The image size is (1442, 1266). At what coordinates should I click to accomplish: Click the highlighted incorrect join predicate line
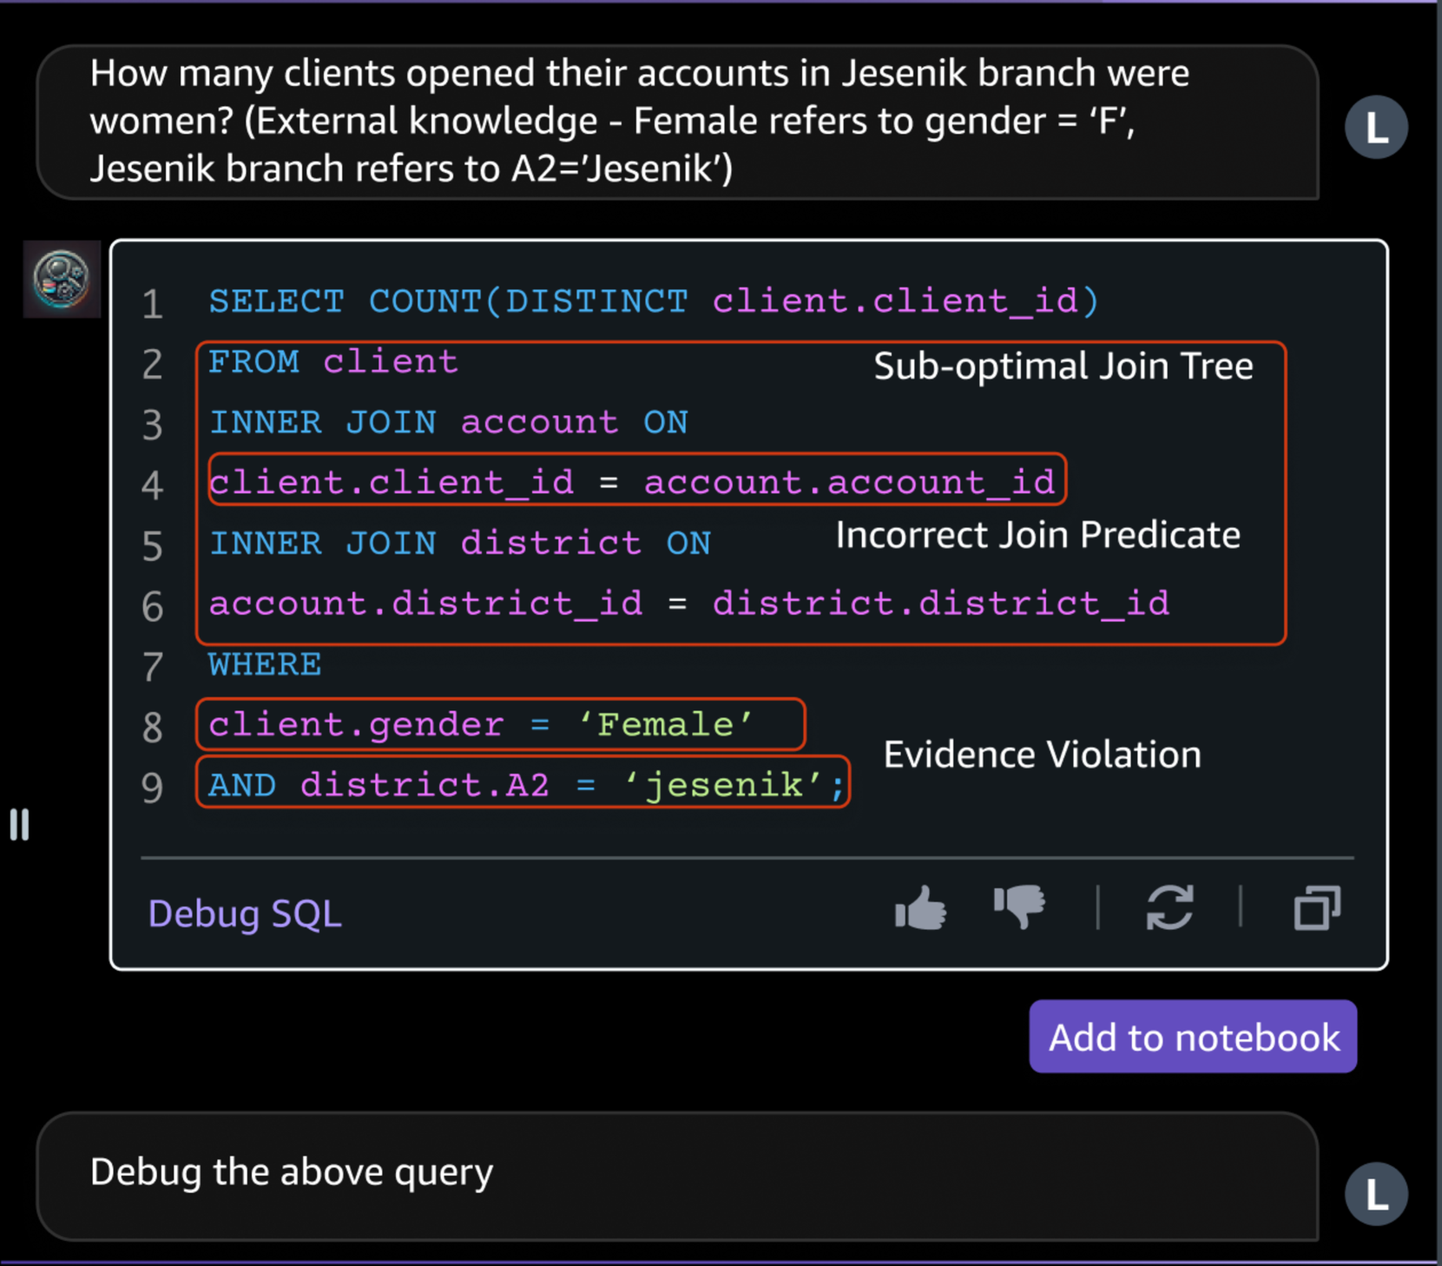click(x=634, y=481)
